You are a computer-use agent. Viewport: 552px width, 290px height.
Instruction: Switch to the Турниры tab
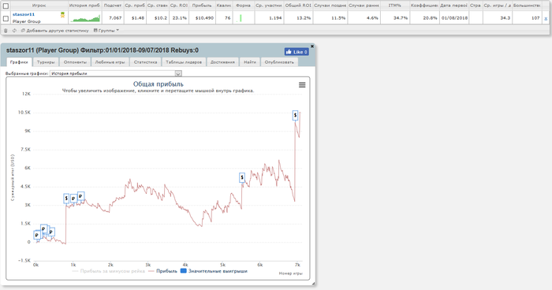(46, 62)
